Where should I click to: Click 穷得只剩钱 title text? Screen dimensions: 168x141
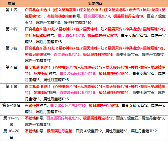(x=34, y=55)
